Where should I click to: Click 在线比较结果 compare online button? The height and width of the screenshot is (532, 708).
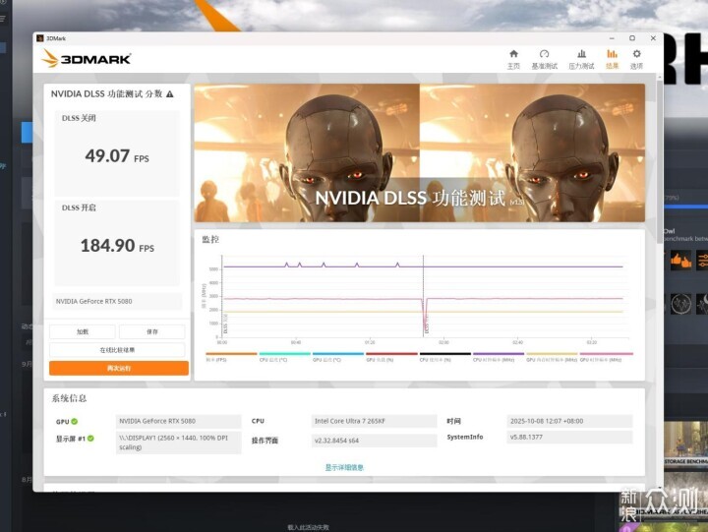coord(118,349)
